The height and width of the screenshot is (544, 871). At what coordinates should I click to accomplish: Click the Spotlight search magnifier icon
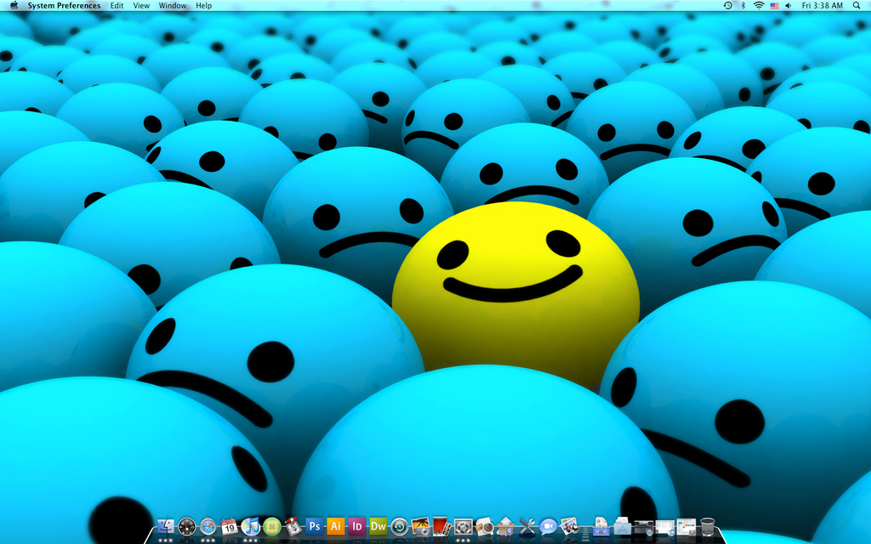pos(856,6)
